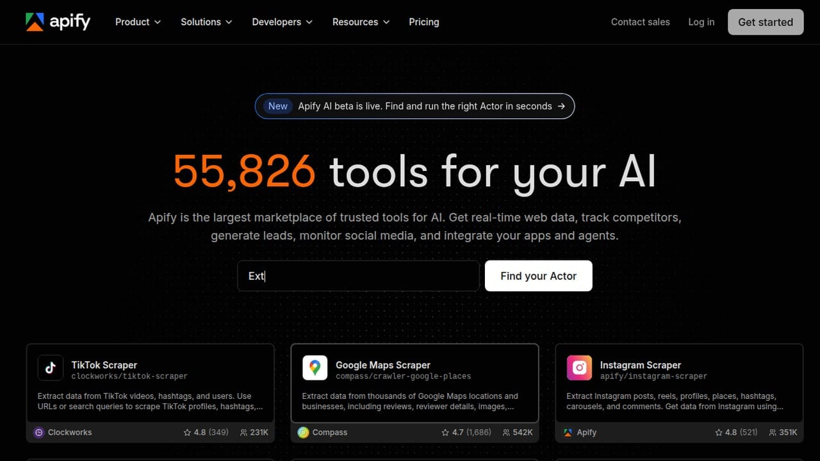Open the Instagram Scraper icon
This screenshot has width=820, height=461.
tap(579, 368)
